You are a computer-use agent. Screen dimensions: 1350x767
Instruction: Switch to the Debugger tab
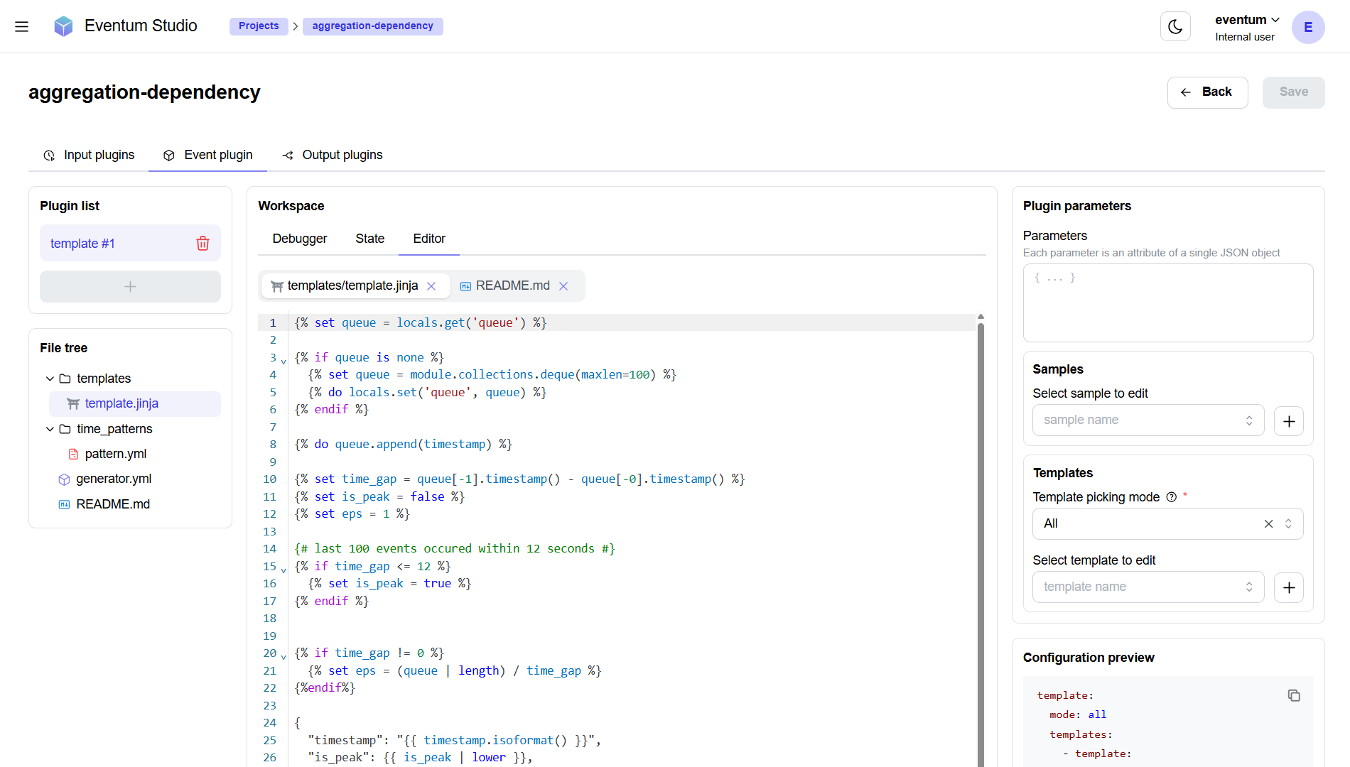pos(299,239)
